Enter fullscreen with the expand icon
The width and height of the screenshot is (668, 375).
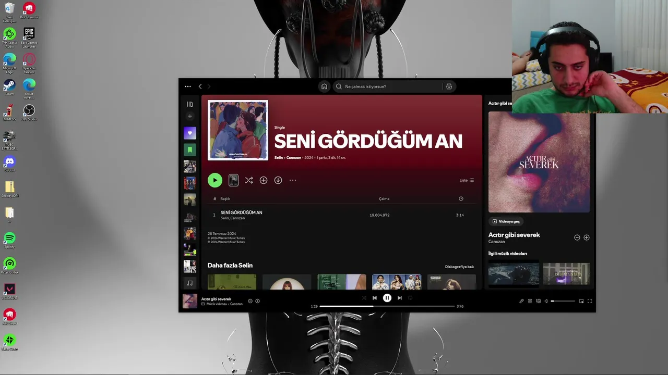point(590,301)
